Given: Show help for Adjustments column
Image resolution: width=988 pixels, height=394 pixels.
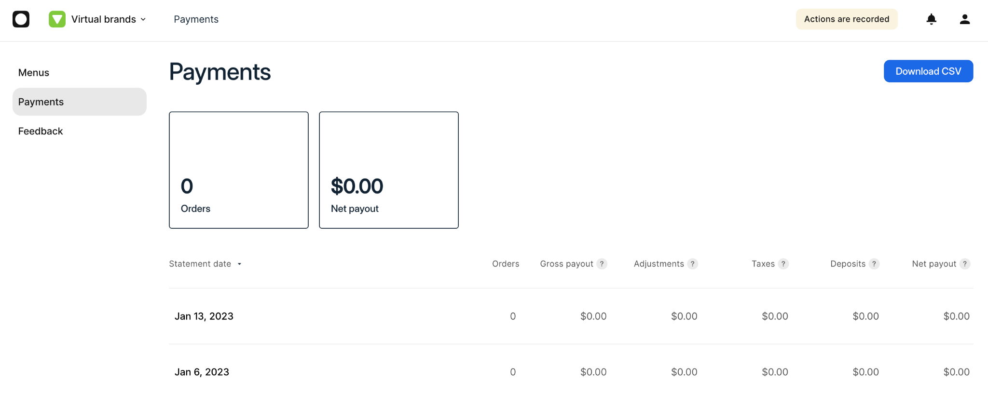Looking at the screenshot, I should (x=692, y=264).
